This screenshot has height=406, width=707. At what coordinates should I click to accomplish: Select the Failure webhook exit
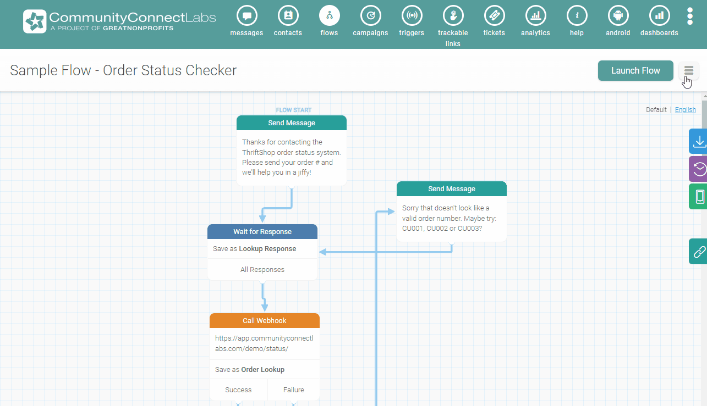294,390
